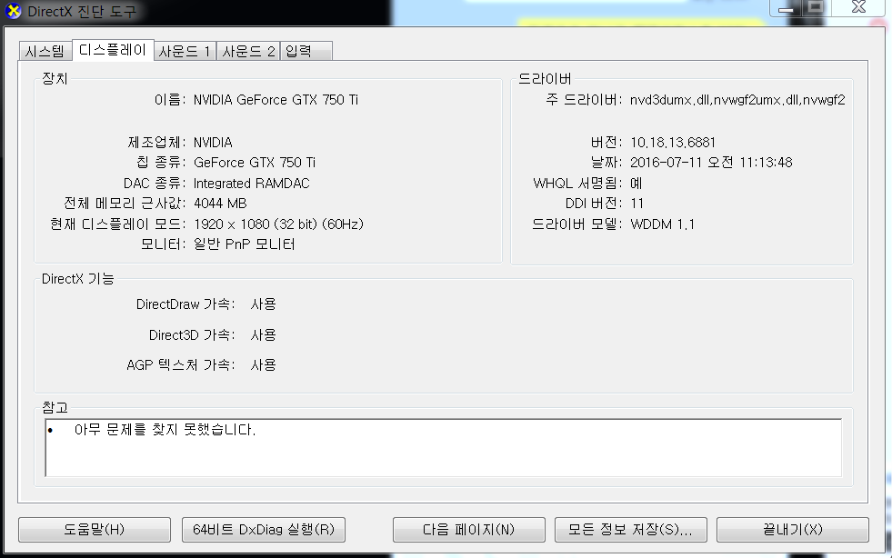The width and height of the screenshot is (892, 558).
Task: Click DDI 버전 value 11
Action: pos(636,204)
